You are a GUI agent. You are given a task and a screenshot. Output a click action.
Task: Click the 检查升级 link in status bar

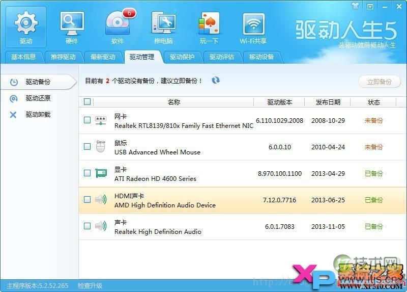[x=90, y=286]
